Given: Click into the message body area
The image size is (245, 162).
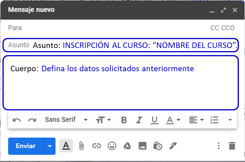Looking at the screenshot, I should coord(121,83).
